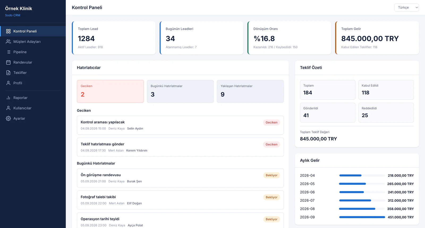This screenshot has height=228, width=425.
Task: Click the Müşteri Adayları people icon
Action: click(8, 42)
